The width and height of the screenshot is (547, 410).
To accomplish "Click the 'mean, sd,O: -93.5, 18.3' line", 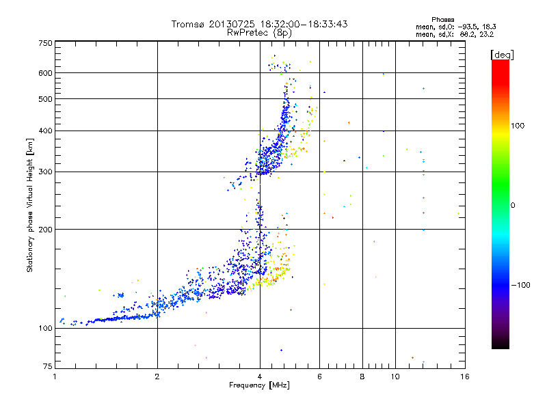I will [455, 27].
